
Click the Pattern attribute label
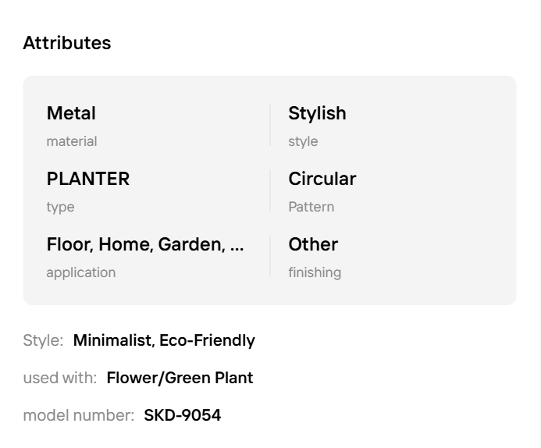pyautogui.click(x=311, y=207)
